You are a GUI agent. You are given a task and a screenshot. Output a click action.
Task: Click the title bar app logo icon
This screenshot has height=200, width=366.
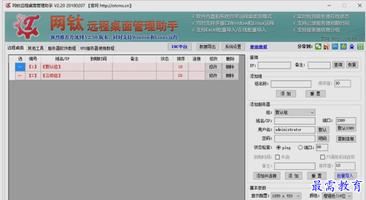coord(8,5)
